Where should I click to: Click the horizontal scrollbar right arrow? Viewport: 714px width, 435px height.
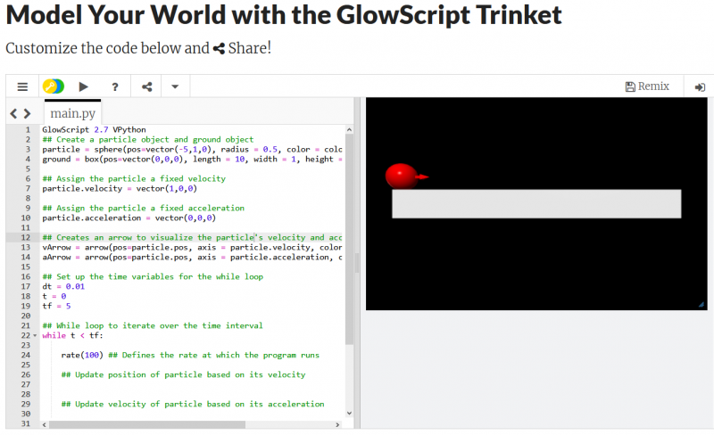[337, 424]
